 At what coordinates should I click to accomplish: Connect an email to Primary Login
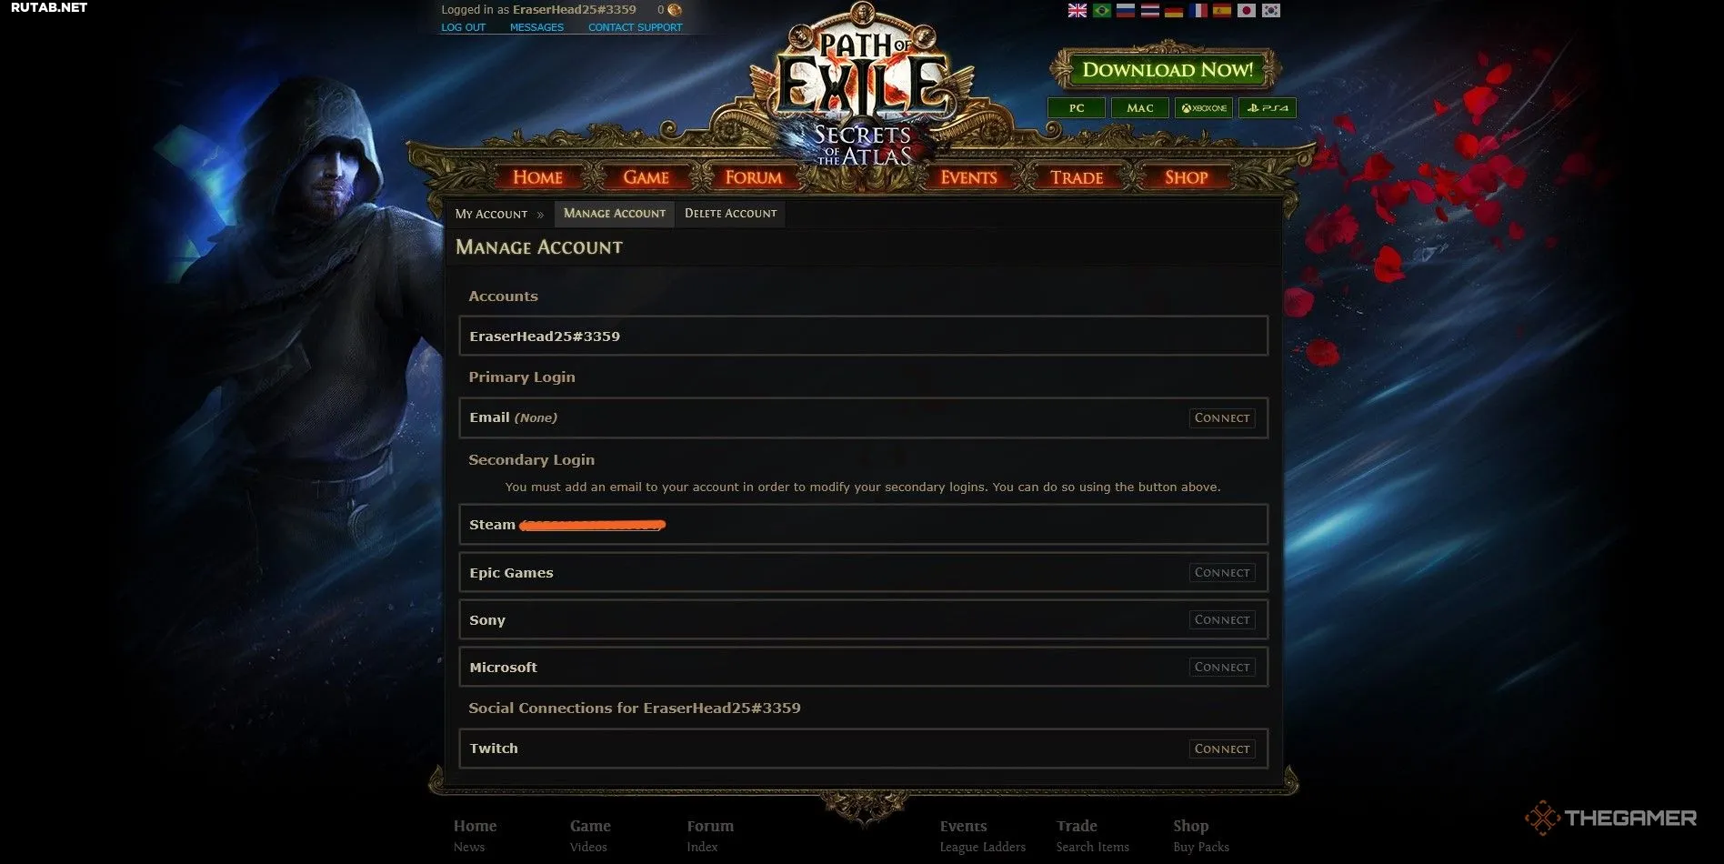(1222, 418)
